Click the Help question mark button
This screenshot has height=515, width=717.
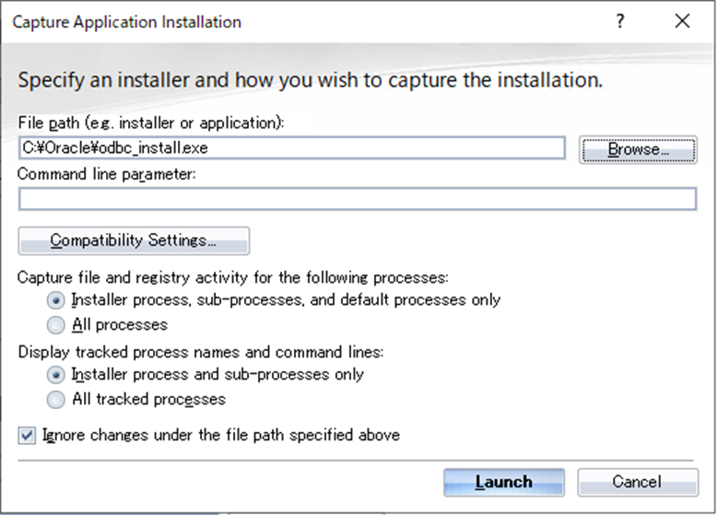[x=621, y=21]
